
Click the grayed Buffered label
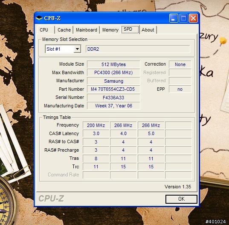pos(157,81)
